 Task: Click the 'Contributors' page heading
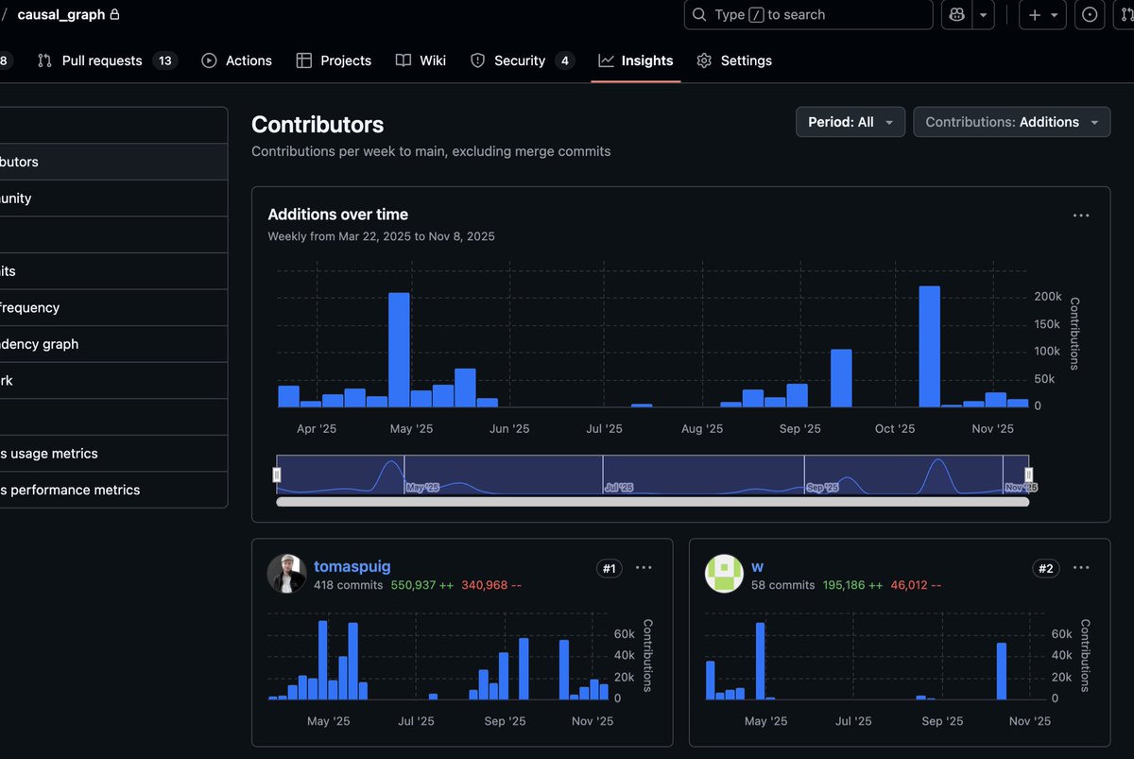318,125
